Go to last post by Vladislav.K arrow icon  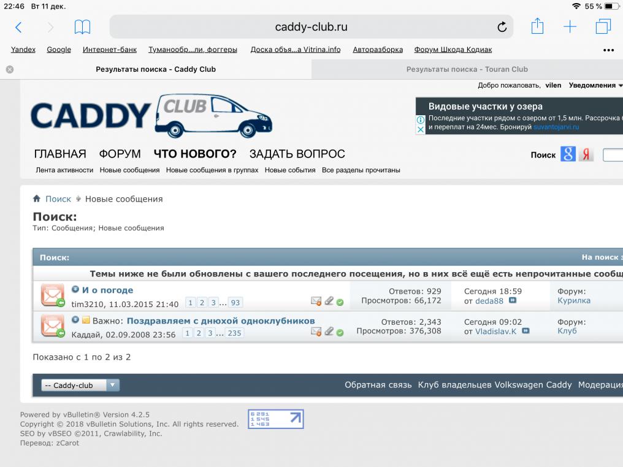click(x=526, y=331)
